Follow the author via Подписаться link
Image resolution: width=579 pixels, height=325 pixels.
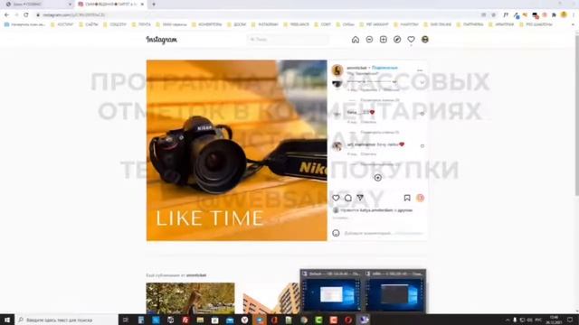pos(384,68)
